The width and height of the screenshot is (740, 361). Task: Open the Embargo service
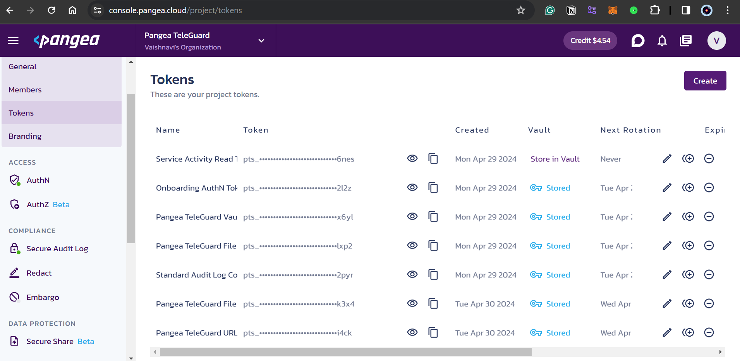(x=34, y=297)
